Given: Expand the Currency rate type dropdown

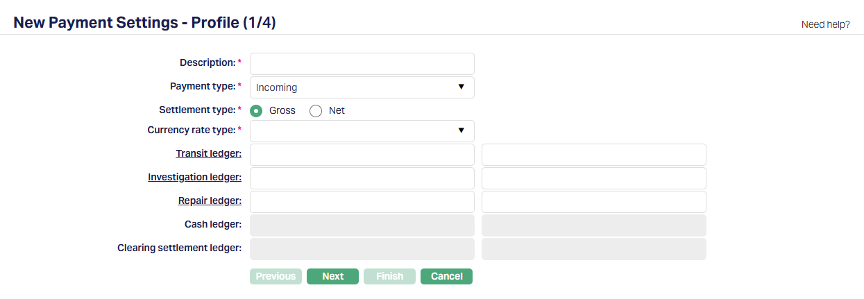Looking at the screenshot, I should click(362, 131).
